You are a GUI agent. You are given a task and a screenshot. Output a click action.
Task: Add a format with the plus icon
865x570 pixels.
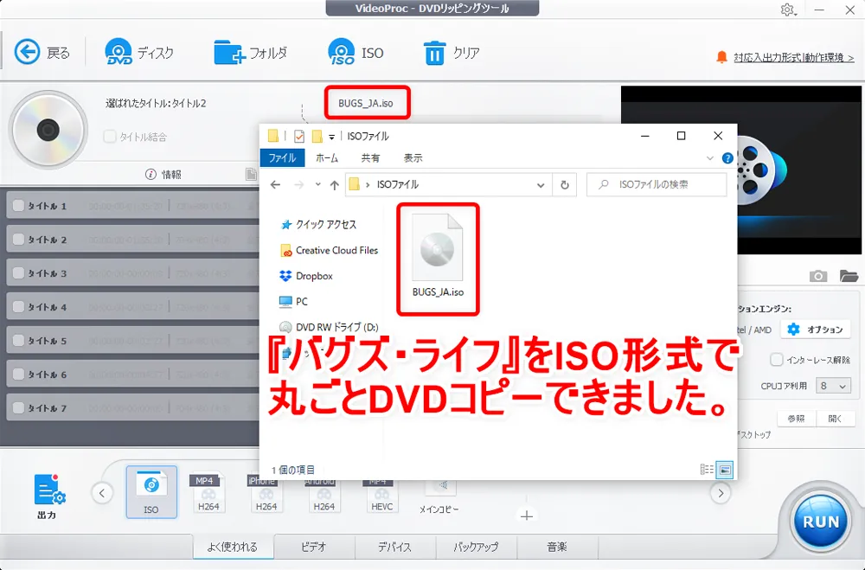526,516
